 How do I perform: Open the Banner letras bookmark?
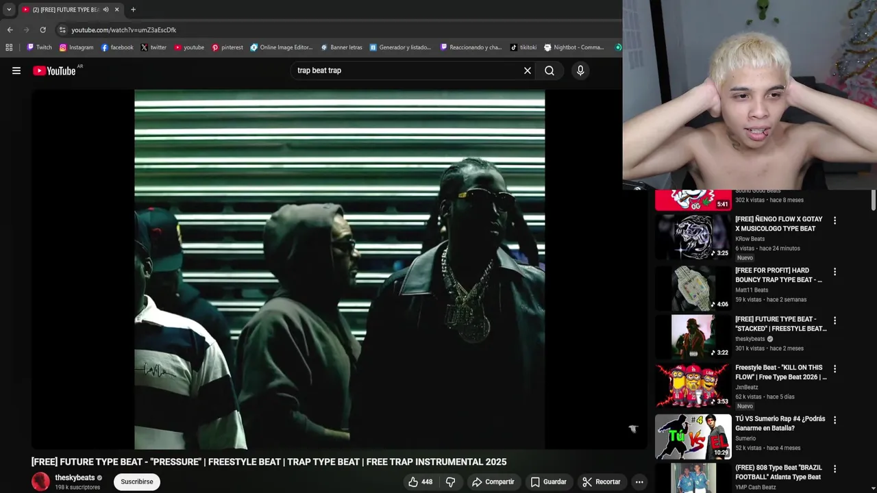pos(342,47)
